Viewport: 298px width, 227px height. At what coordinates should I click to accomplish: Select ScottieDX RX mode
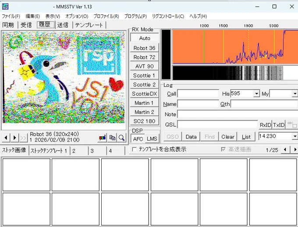pos(145,94)
